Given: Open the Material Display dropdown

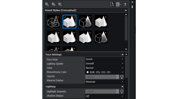Looking at the screenshot, I should (x=105, y=82).
